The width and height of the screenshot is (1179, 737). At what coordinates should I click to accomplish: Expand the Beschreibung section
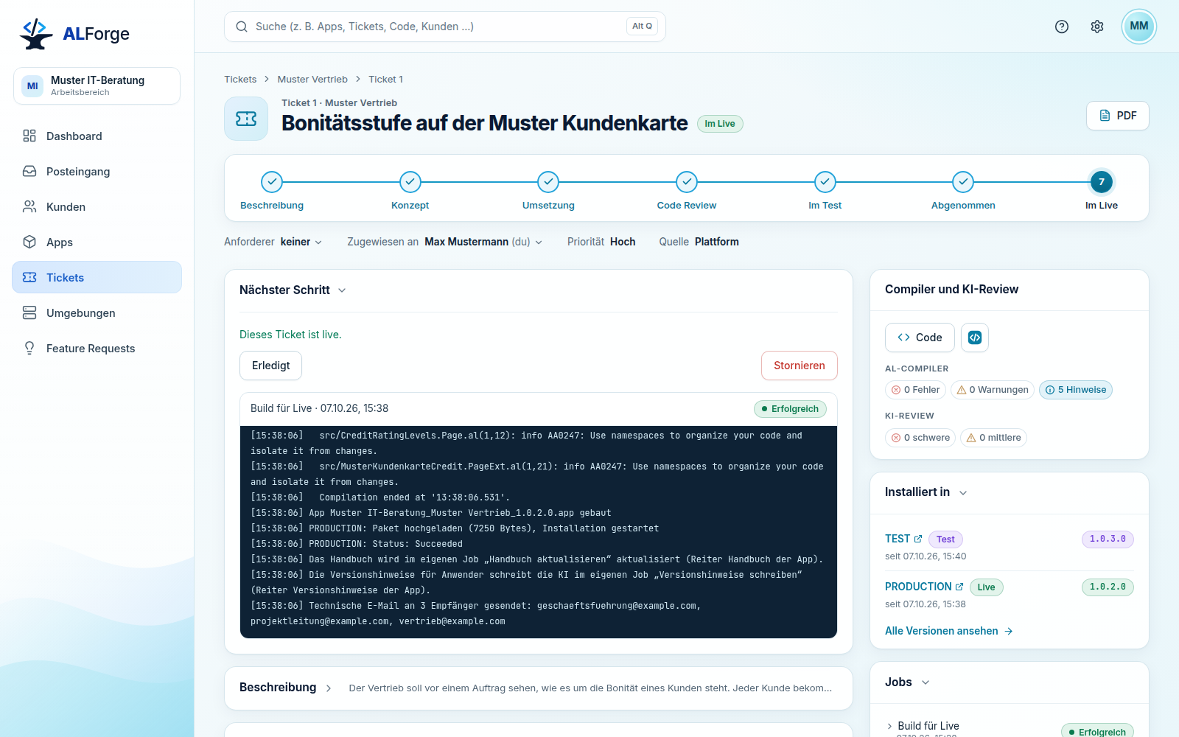click(329, 688)
